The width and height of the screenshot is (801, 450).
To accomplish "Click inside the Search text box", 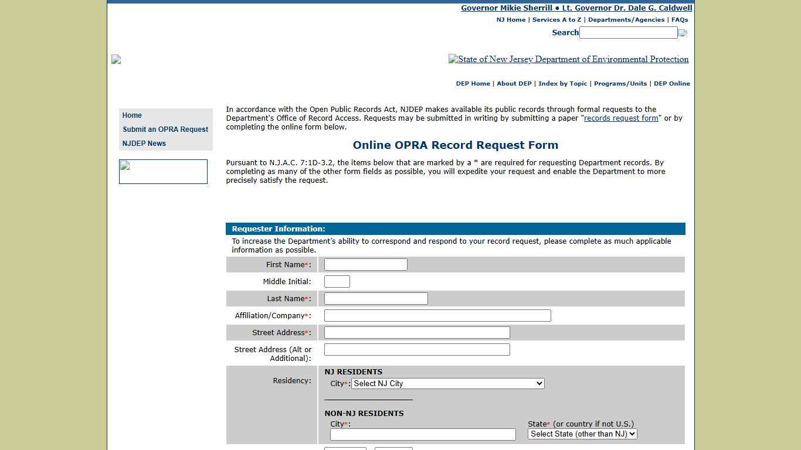I will (x=627, y=32).
